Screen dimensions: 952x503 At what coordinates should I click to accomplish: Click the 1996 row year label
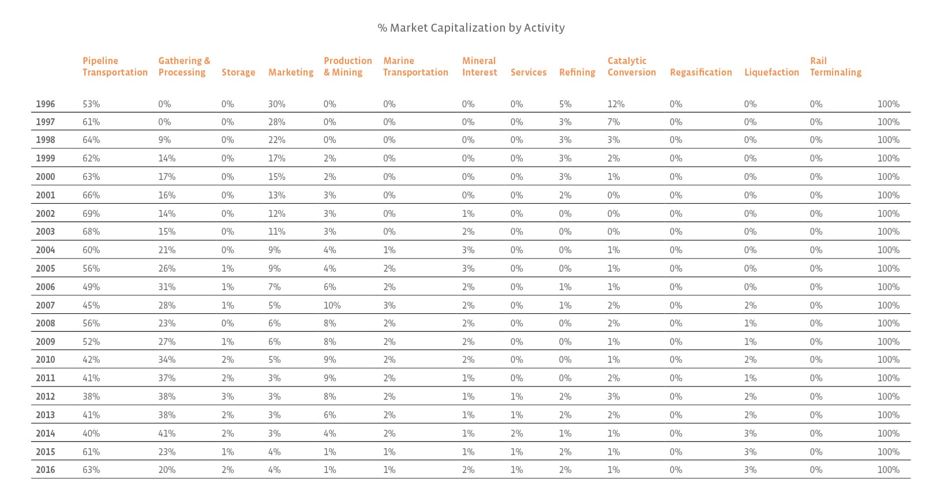(x=46, y=104)
